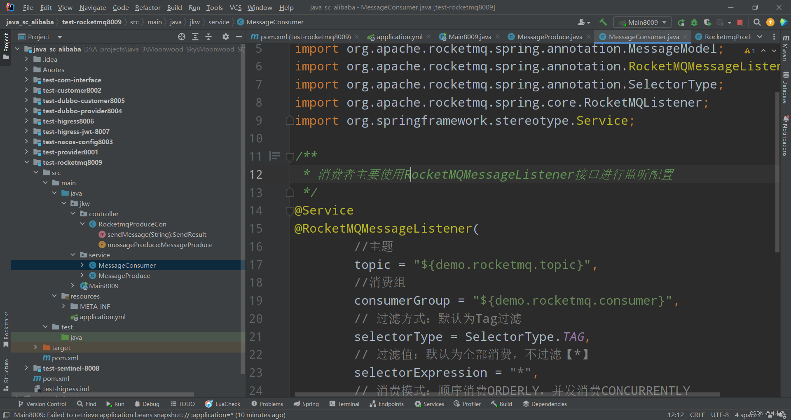This screenshot has width=791, height=420.
Task: Open Search Everywhere magnifier icon
Action: point(757,22)
